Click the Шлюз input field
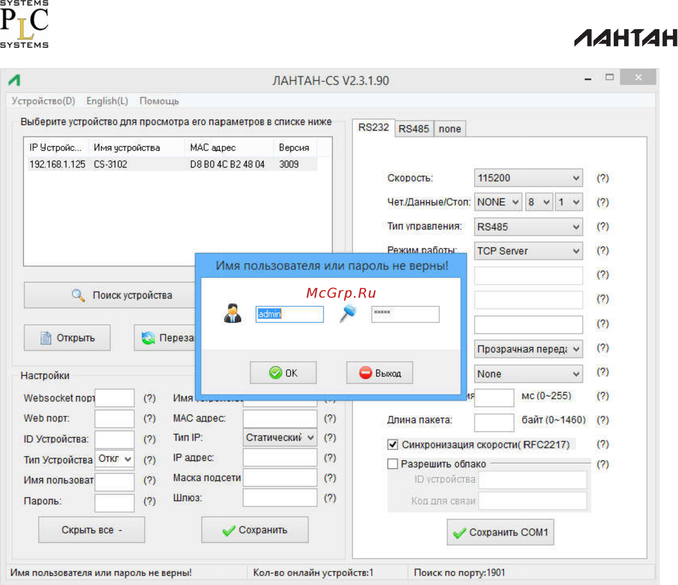678x585 pixels. coord(280,498)
